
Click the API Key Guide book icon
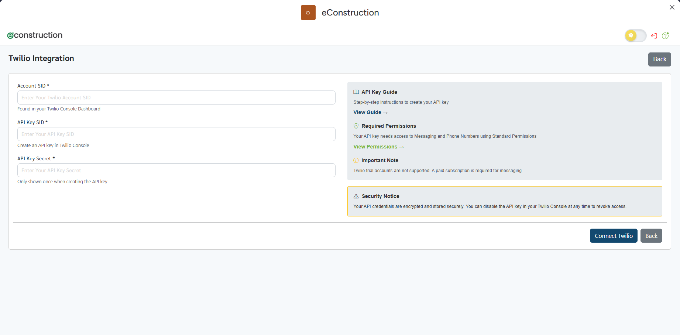(x=356, y=92)
